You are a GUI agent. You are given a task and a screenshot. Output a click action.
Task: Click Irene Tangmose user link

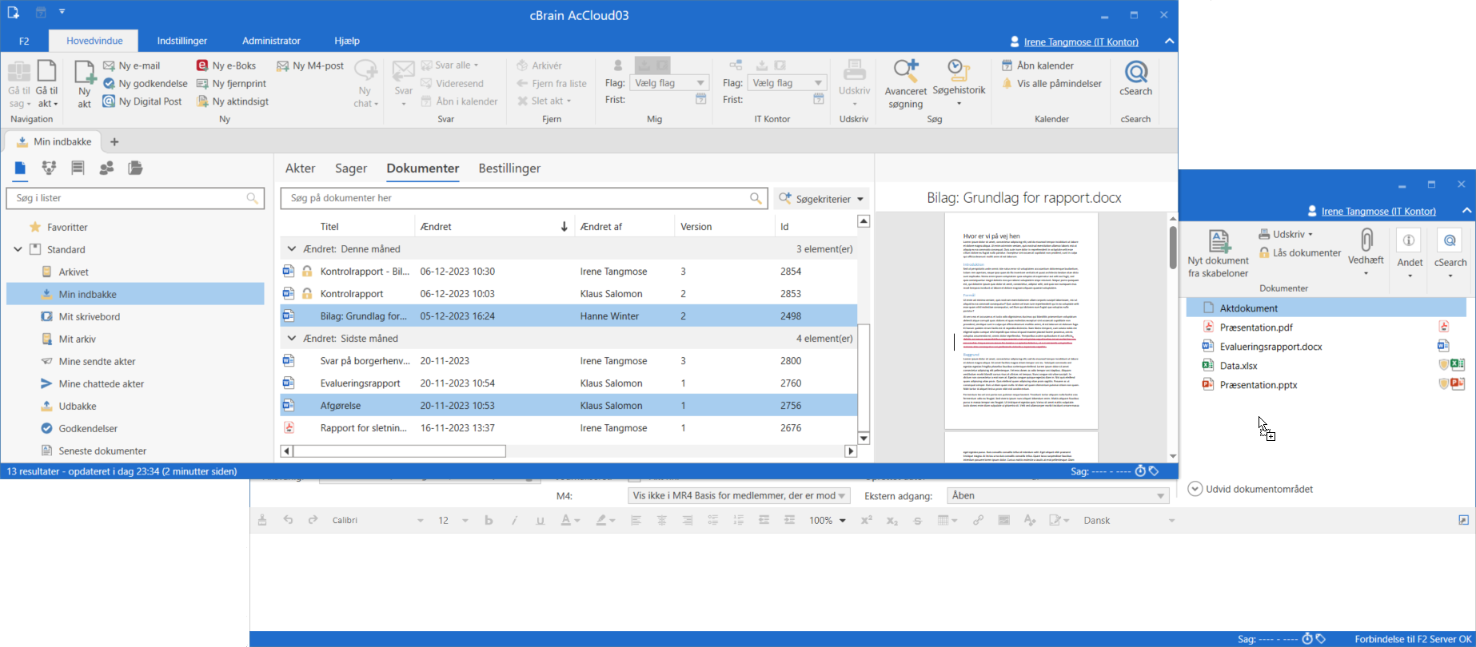[1081, 42]
